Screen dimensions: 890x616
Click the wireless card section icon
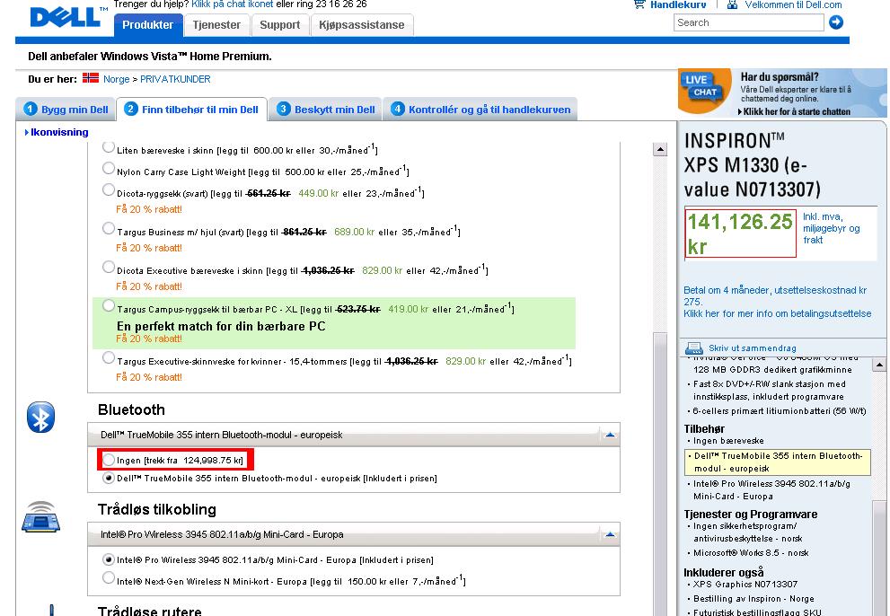pos(41,516)
